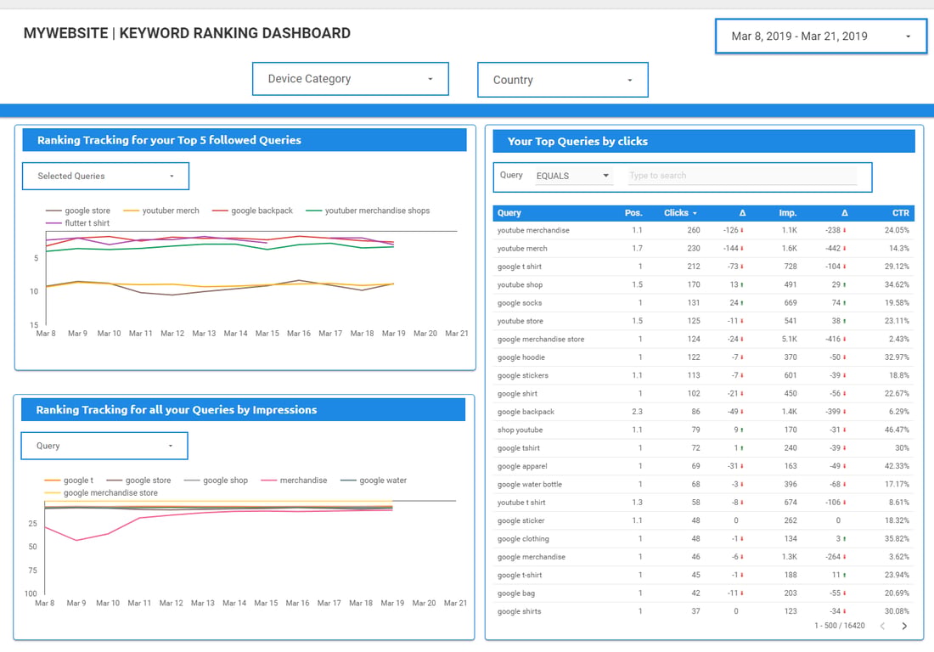Select the youtube t shirt query row
The width and height of the screenshot is (934, 652).
(x=704, y=503)
